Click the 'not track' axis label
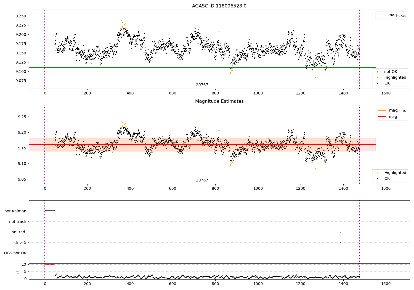The height and width of the screenshot is (290, 414). pos(18,222)
